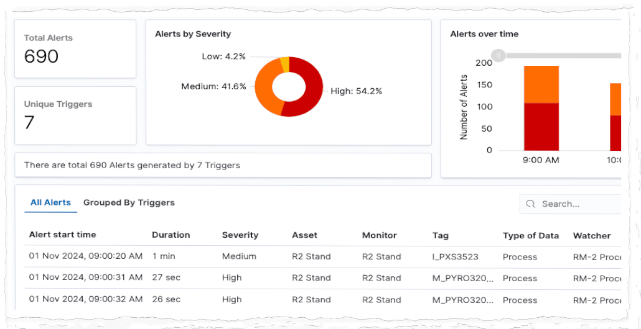The image size is (641, 329).
Task: Select the alert at 09:00:32 AM
Action: tap(323, 300)
